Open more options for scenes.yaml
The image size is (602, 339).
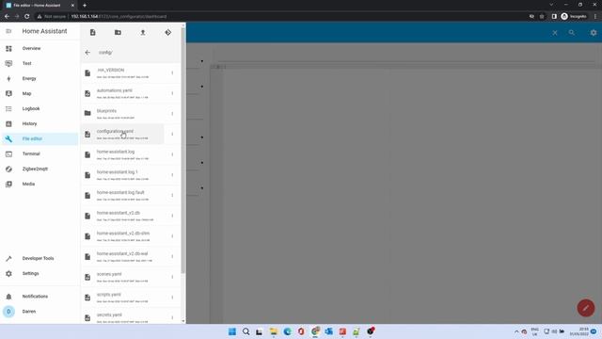pos(172,277)
